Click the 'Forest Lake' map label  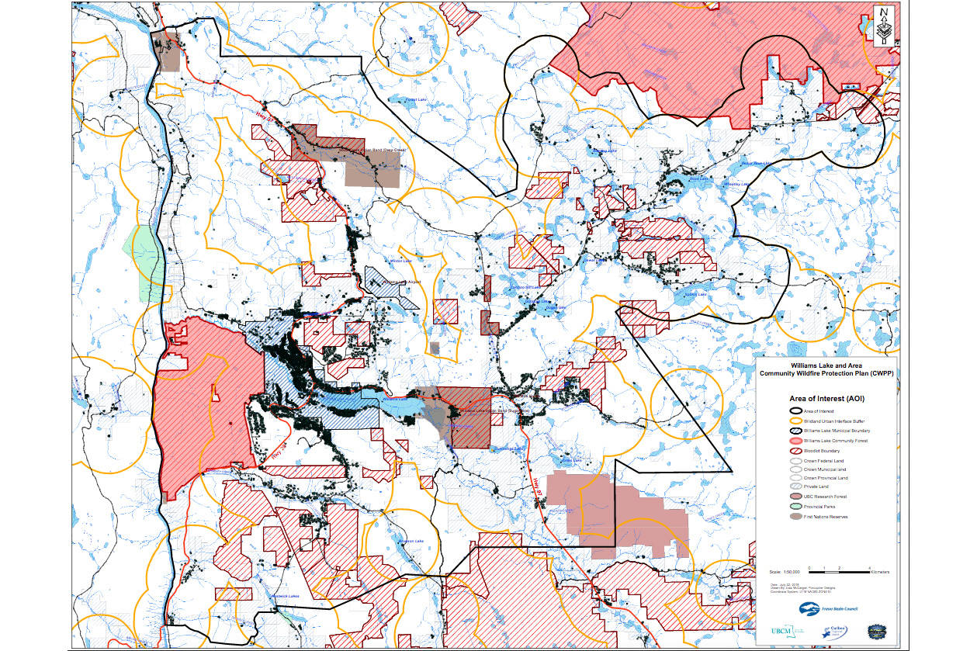pyautogui.click(x=416, y=99)
